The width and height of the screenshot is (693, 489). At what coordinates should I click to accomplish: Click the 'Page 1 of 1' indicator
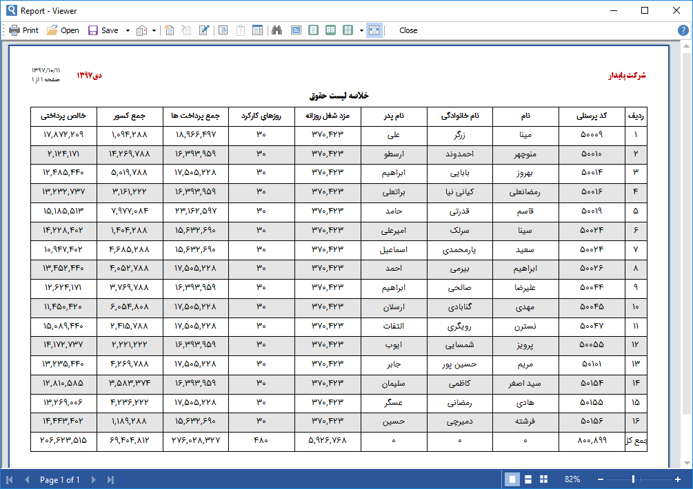[x=60, y=480]
